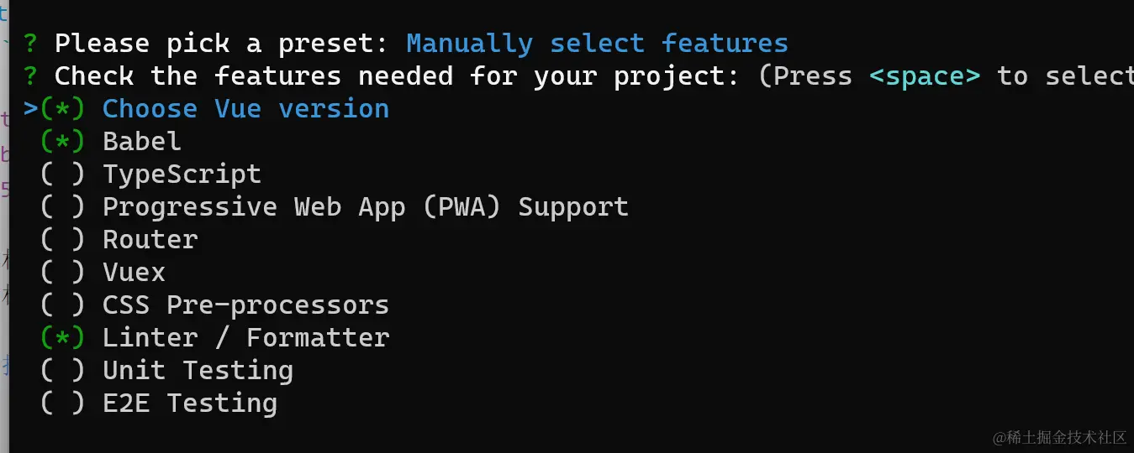Enable the Progressive Web App checkbox
The height and width of the screenshot is (453, 1134).
tap(63, 207)
